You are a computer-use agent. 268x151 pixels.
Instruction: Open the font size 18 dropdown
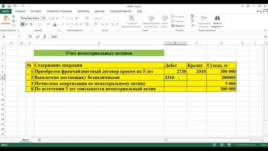point(49,18)
